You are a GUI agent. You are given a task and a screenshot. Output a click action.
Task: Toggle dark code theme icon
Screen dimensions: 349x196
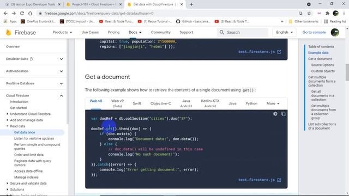(275, 114)
